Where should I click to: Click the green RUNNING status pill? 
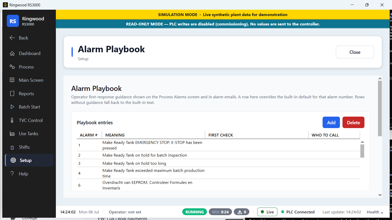(x=194, y=212)
